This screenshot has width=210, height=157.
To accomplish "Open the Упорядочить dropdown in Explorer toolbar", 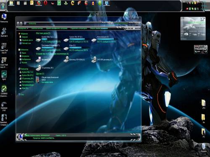I will pos(23,28).
